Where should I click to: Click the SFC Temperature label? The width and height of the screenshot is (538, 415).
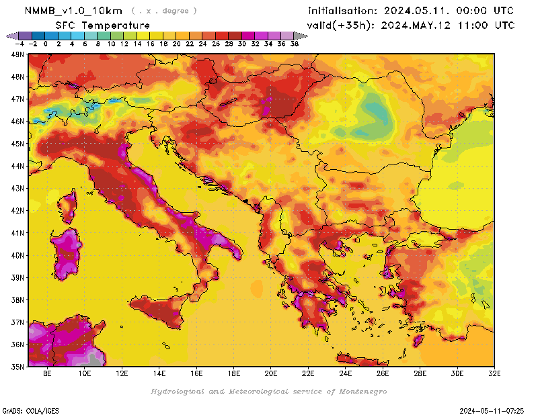(x=102, y=25)
